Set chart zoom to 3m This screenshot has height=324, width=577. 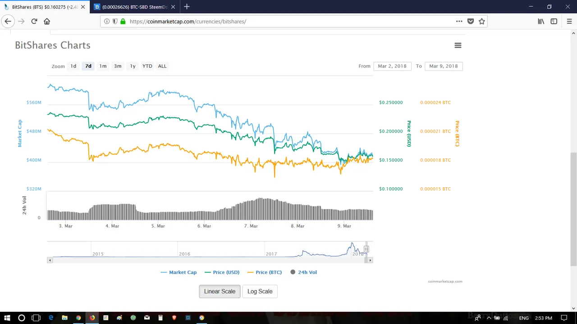coord(118,66)
